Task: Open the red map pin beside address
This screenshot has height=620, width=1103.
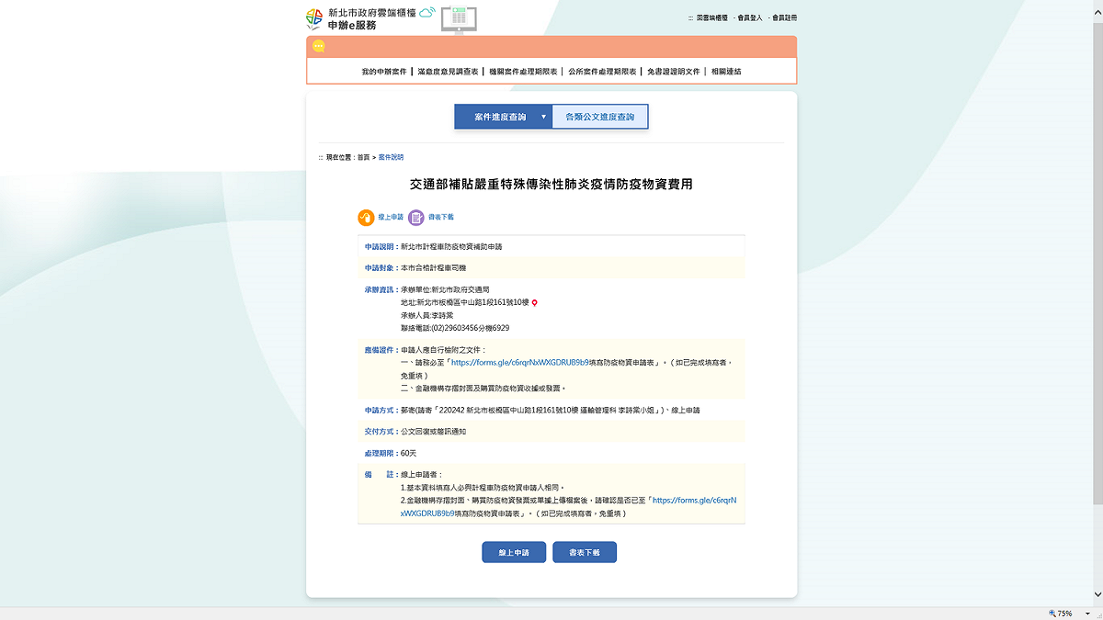Action: tap(534, 302)
